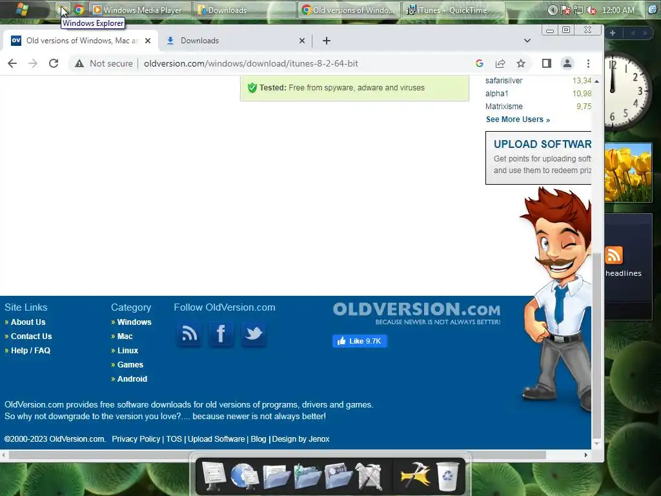The height and width of the screenshot is (496, 661).
Task: Click the sidebar add gadget plus button
Action: (x=613, y=33)
